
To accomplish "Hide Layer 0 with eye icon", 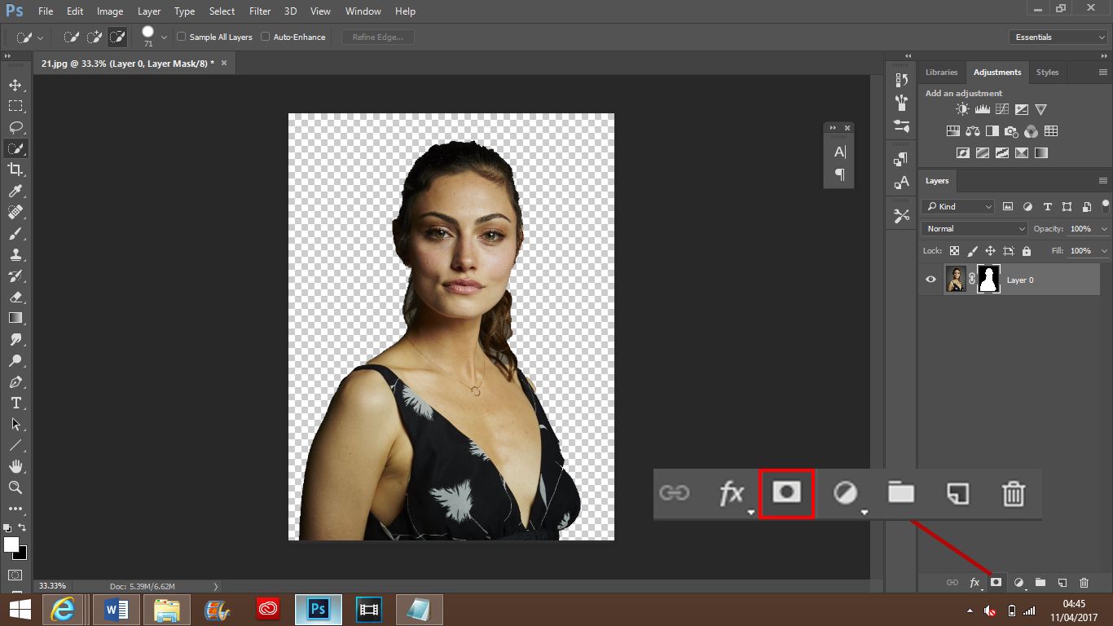I will pyautogui.click(x=931, y=280).
